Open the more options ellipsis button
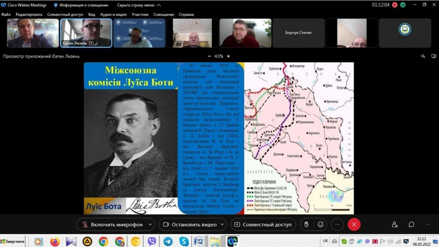This screenshot has width=439, height=247. [337, 224]
